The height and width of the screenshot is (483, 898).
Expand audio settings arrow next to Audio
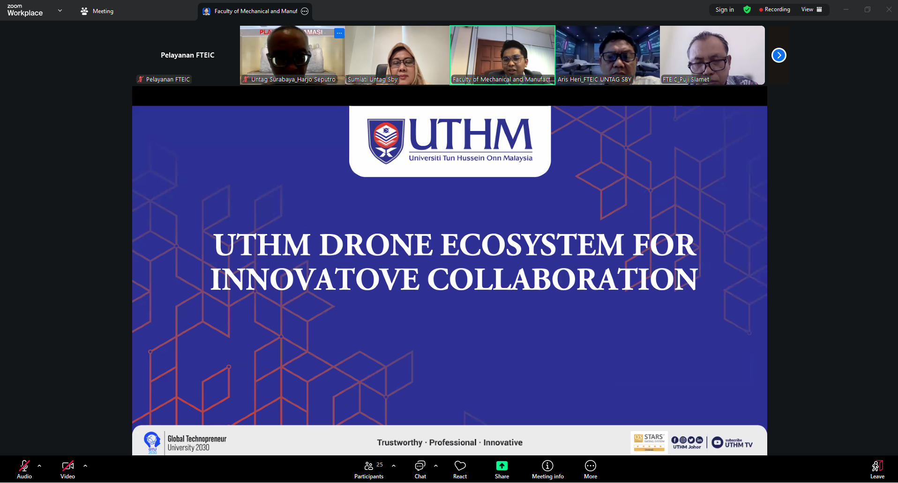[x=39, y=466]
